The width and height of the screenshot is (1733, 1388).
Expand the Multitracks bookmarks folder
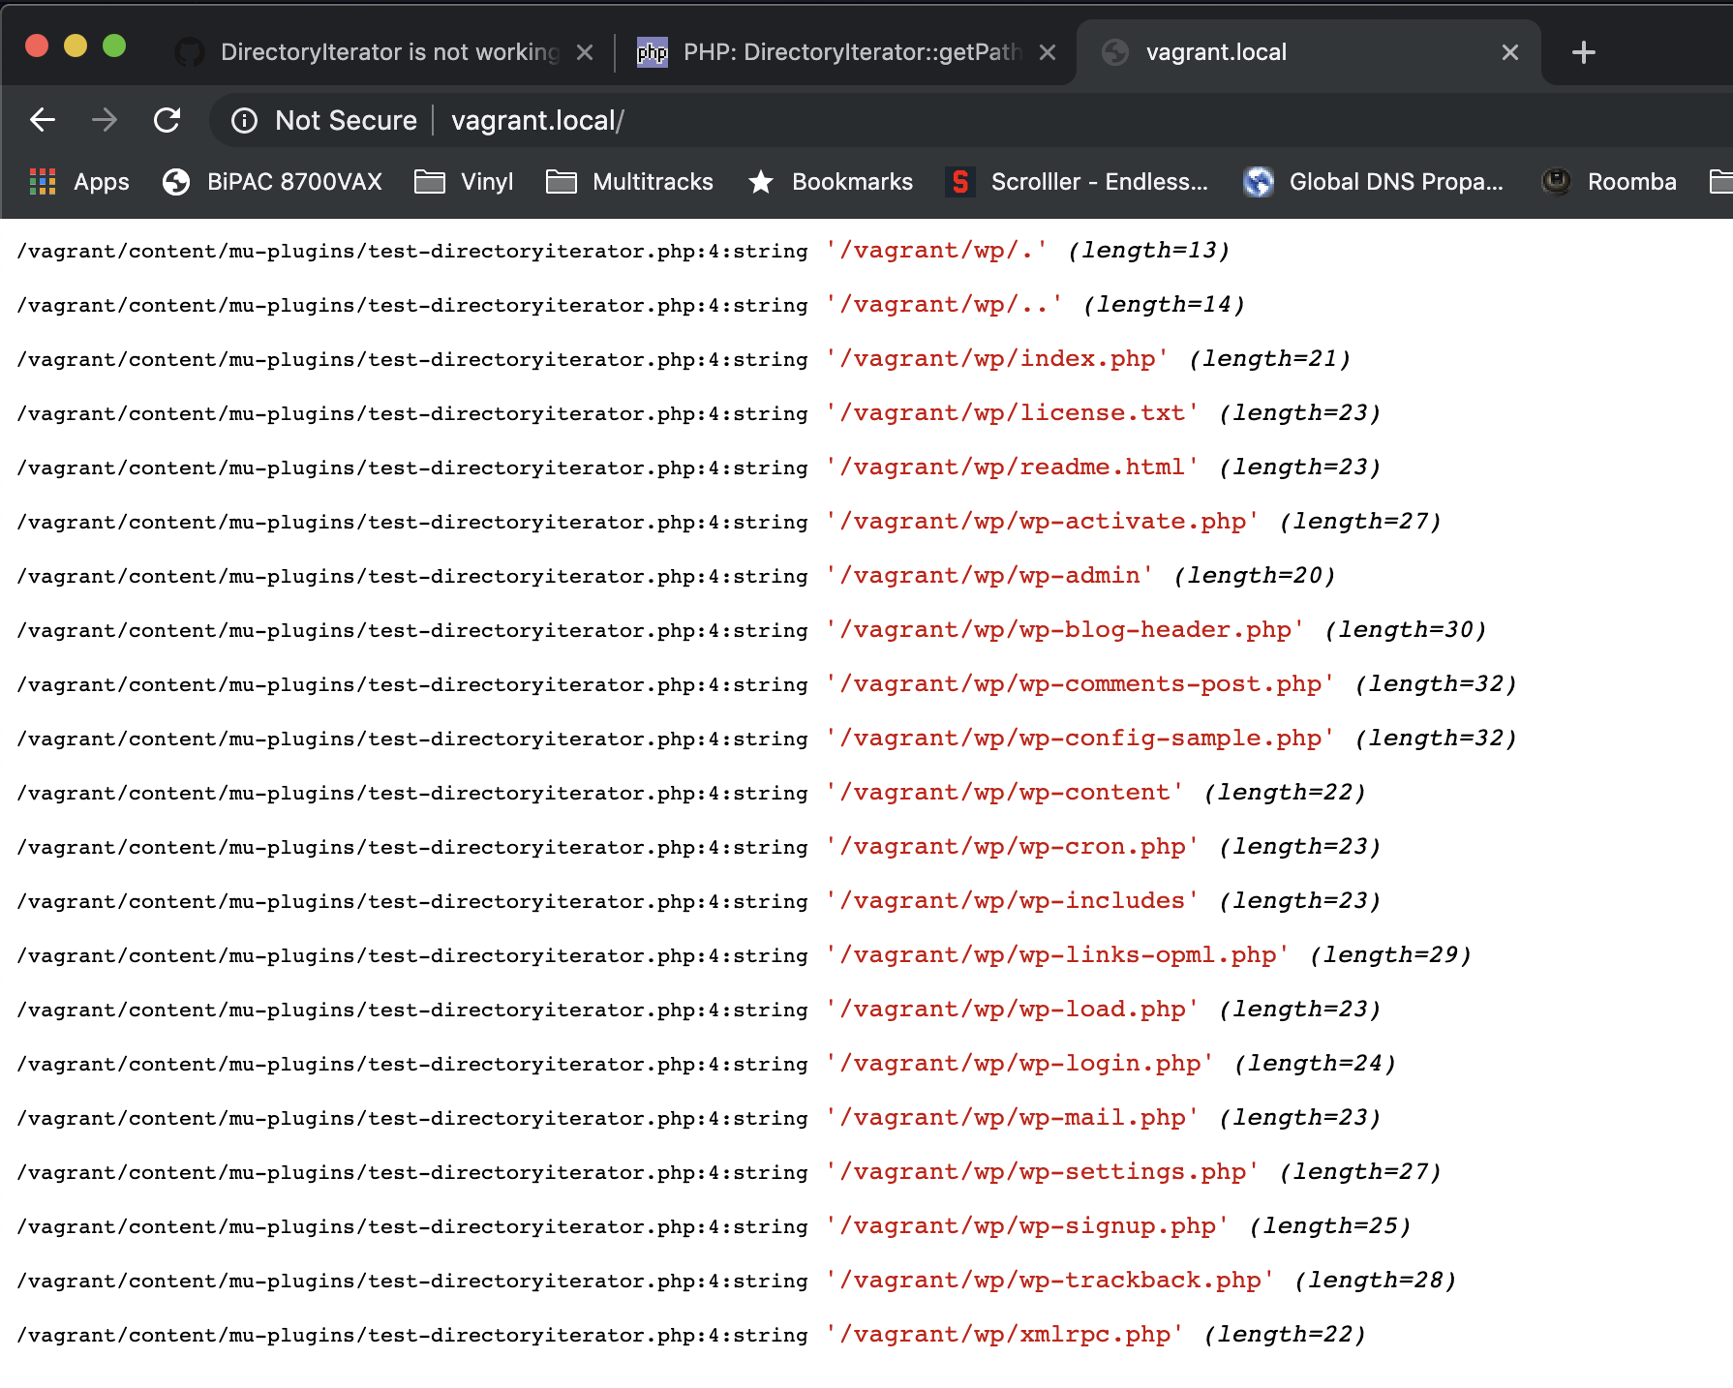point(629,182)
